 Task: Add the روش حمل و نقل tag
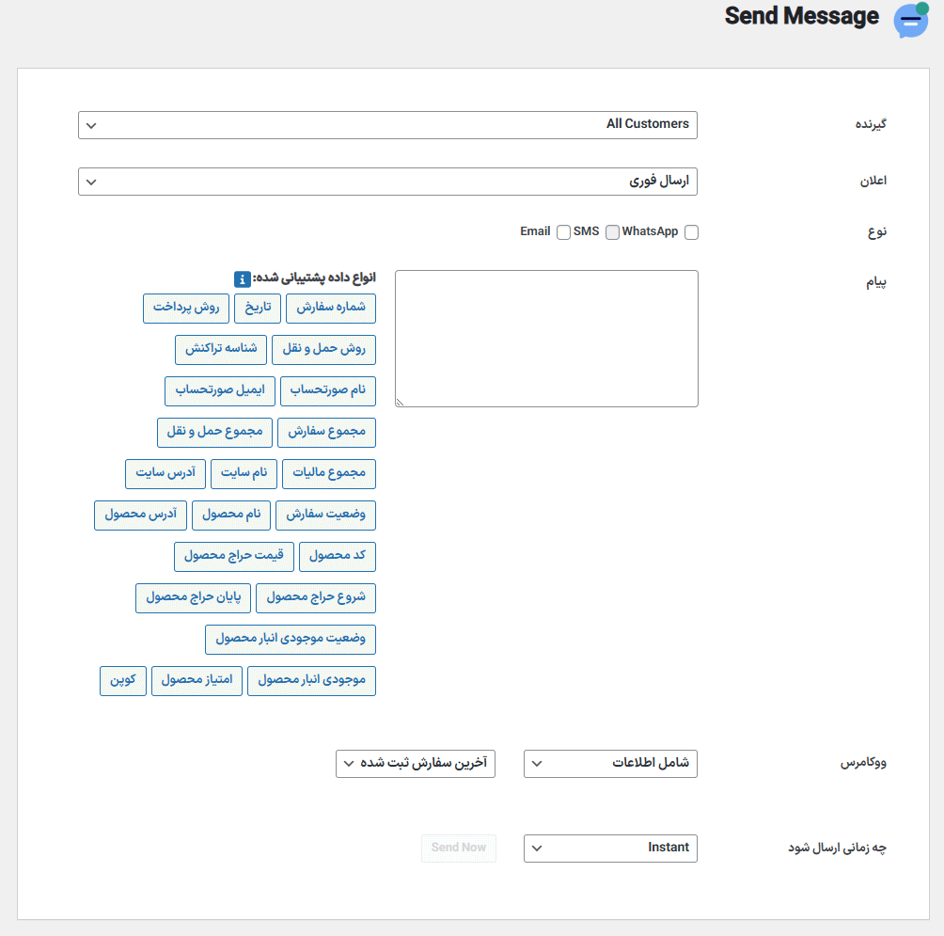click(x=323, y=350)
